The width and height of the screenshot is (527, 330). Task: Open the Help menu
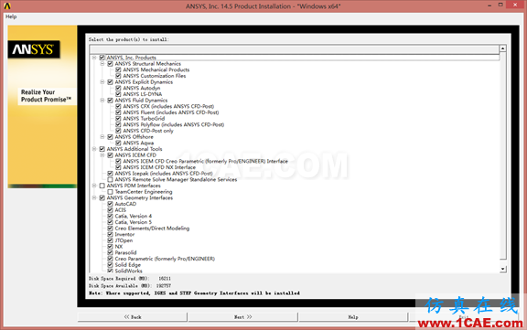click(x=11, y=16)
